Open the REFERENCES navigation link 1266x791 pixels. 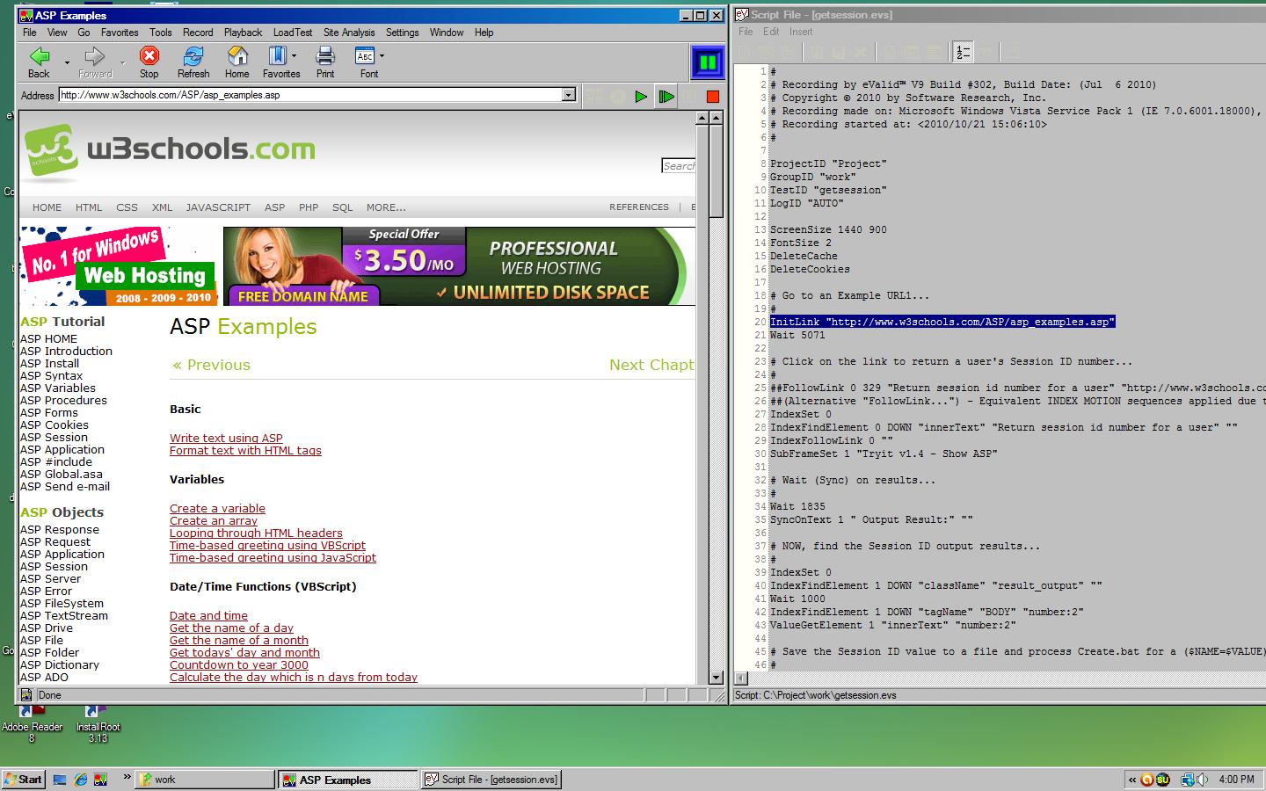coord(639,207)
